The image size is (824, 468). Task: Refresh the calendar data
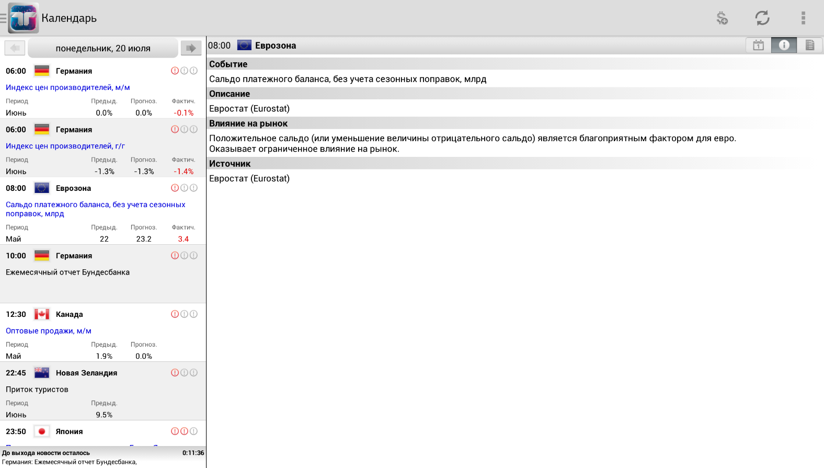tap(762, 18)
